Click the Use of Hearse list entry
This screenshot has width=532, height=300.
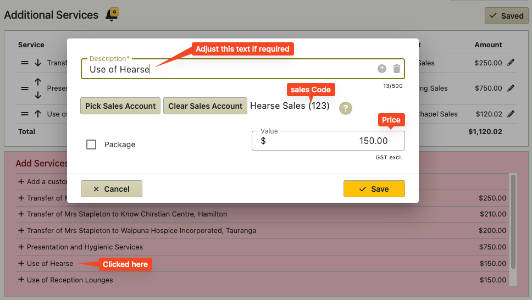coord(50,263)
